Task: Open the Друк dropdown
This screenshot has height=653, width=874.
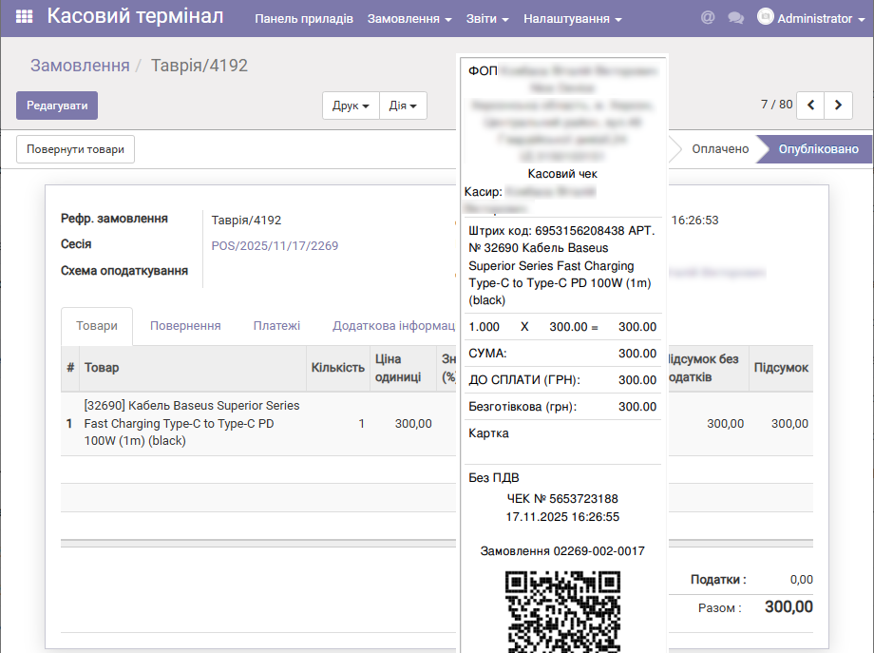Action: click(x=351, y=106)
